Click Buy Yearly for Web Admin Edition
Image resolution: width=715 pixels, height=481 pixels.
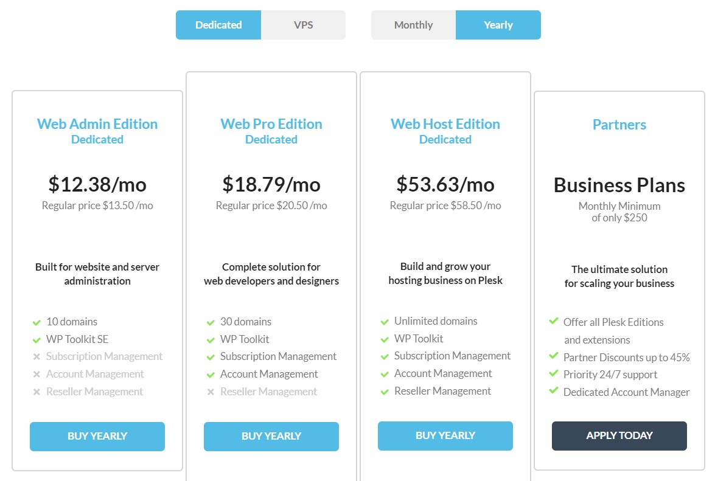tap(97, 437)
